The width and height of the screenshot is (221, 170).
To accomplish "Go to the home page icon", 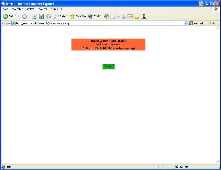I will point(48,16).
